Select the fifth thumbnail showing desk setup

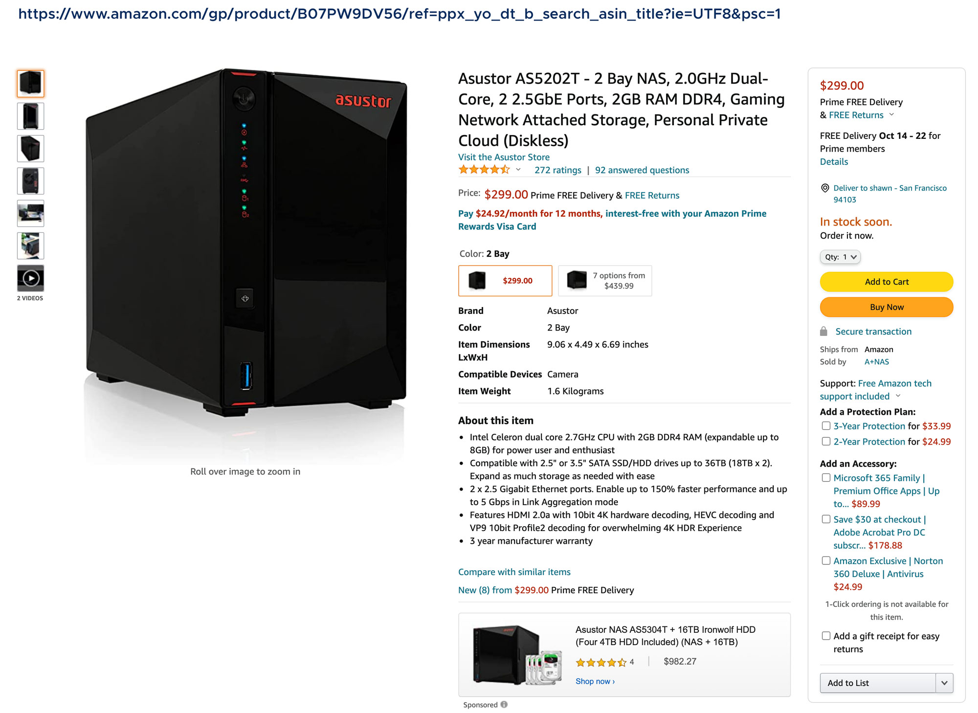pos(30,213)
